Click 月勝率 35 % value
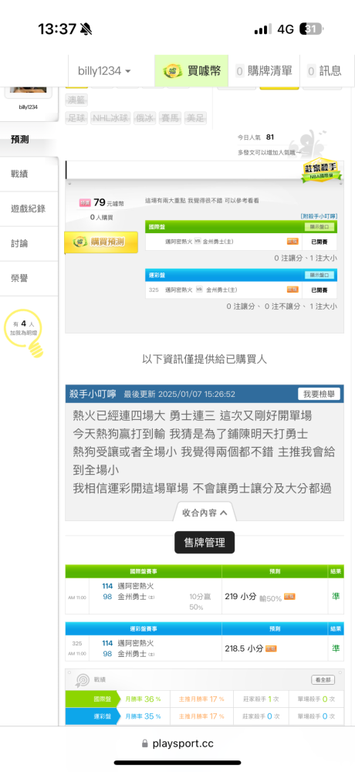The image size is (355, 772). pos(144,716)
